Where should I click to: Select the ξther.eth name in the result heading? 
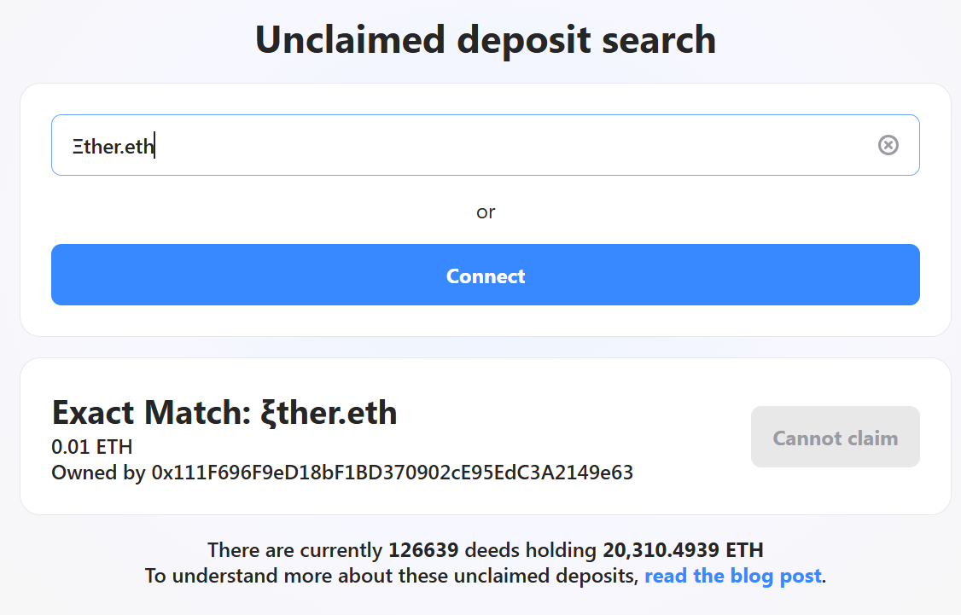point(329,413)
